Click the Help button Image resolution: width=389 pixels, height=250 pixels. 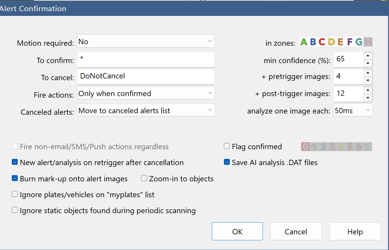pos(355,231)
